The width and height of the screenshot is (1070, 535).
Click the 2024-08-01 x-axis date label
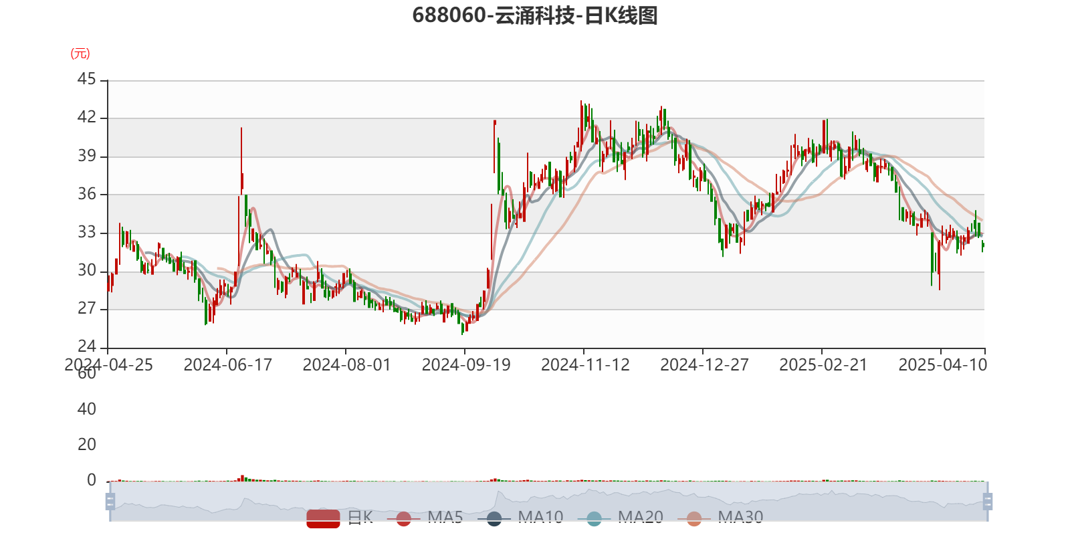coord(346,365)
